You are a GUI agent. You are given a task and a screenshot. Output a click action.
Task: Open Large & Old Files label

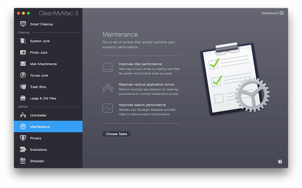43,98
